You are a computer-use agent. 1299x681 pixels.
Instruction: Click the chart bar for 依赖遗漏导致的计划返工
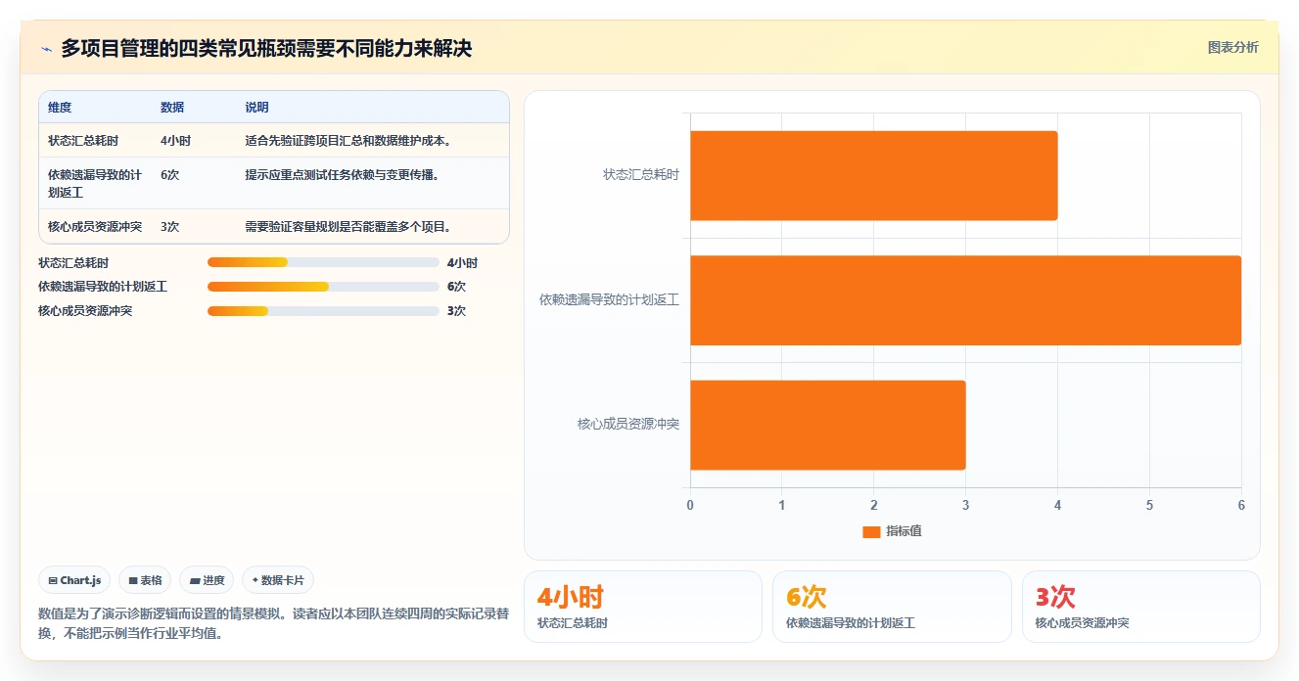(x=966, y=300)
